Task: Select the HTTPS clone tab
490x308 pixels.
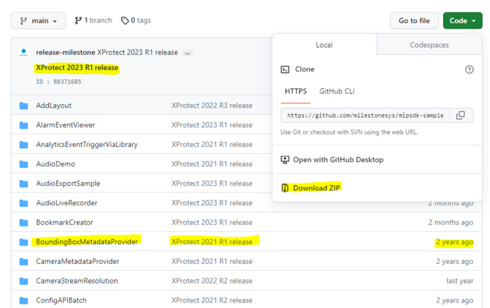Action: [295, 91]
